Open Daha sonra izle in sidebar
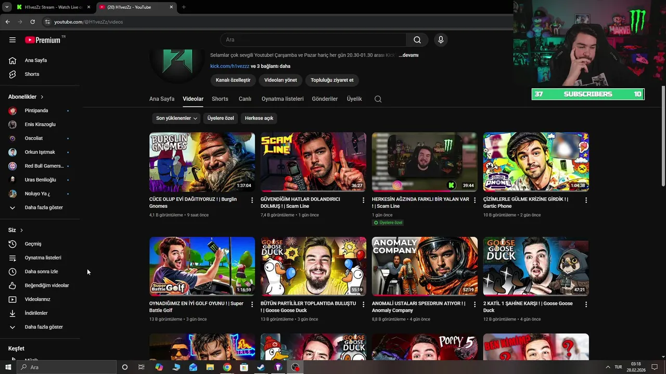The height and width of the screenshot is (374, 666). pyautogui.click(x=40, y=272)
